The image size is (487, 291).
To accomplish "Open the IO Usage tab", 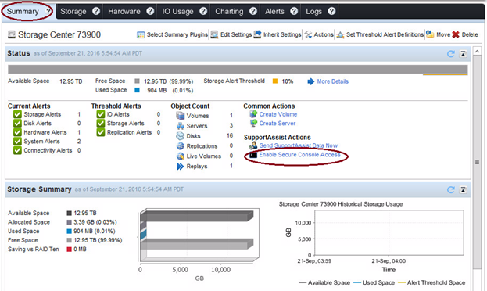I will (177, 12).
